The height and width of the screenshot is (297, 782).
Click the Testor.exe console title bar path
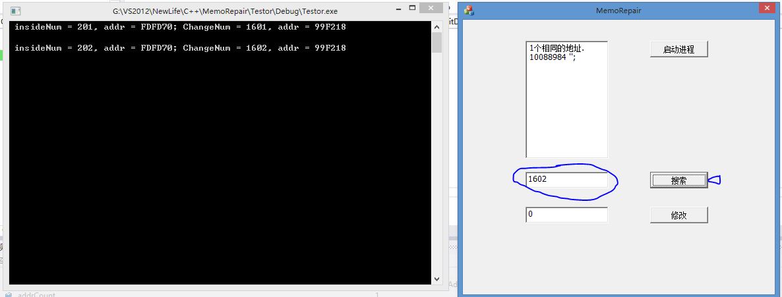coord(225,11)
